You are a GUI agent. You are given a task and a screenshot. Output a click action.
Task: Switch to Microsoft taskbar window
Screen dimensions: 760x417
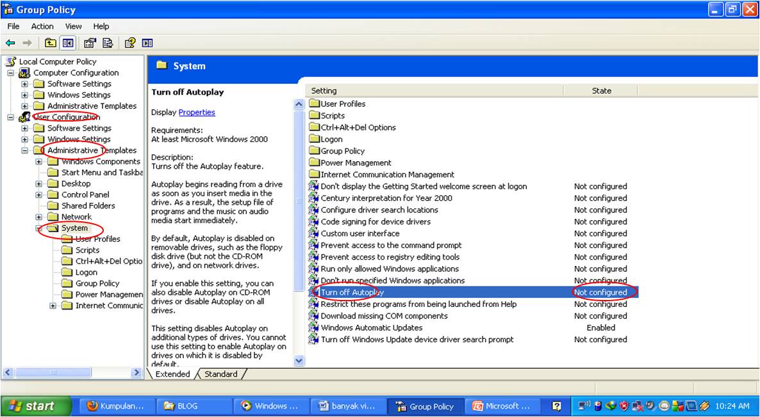502,406
